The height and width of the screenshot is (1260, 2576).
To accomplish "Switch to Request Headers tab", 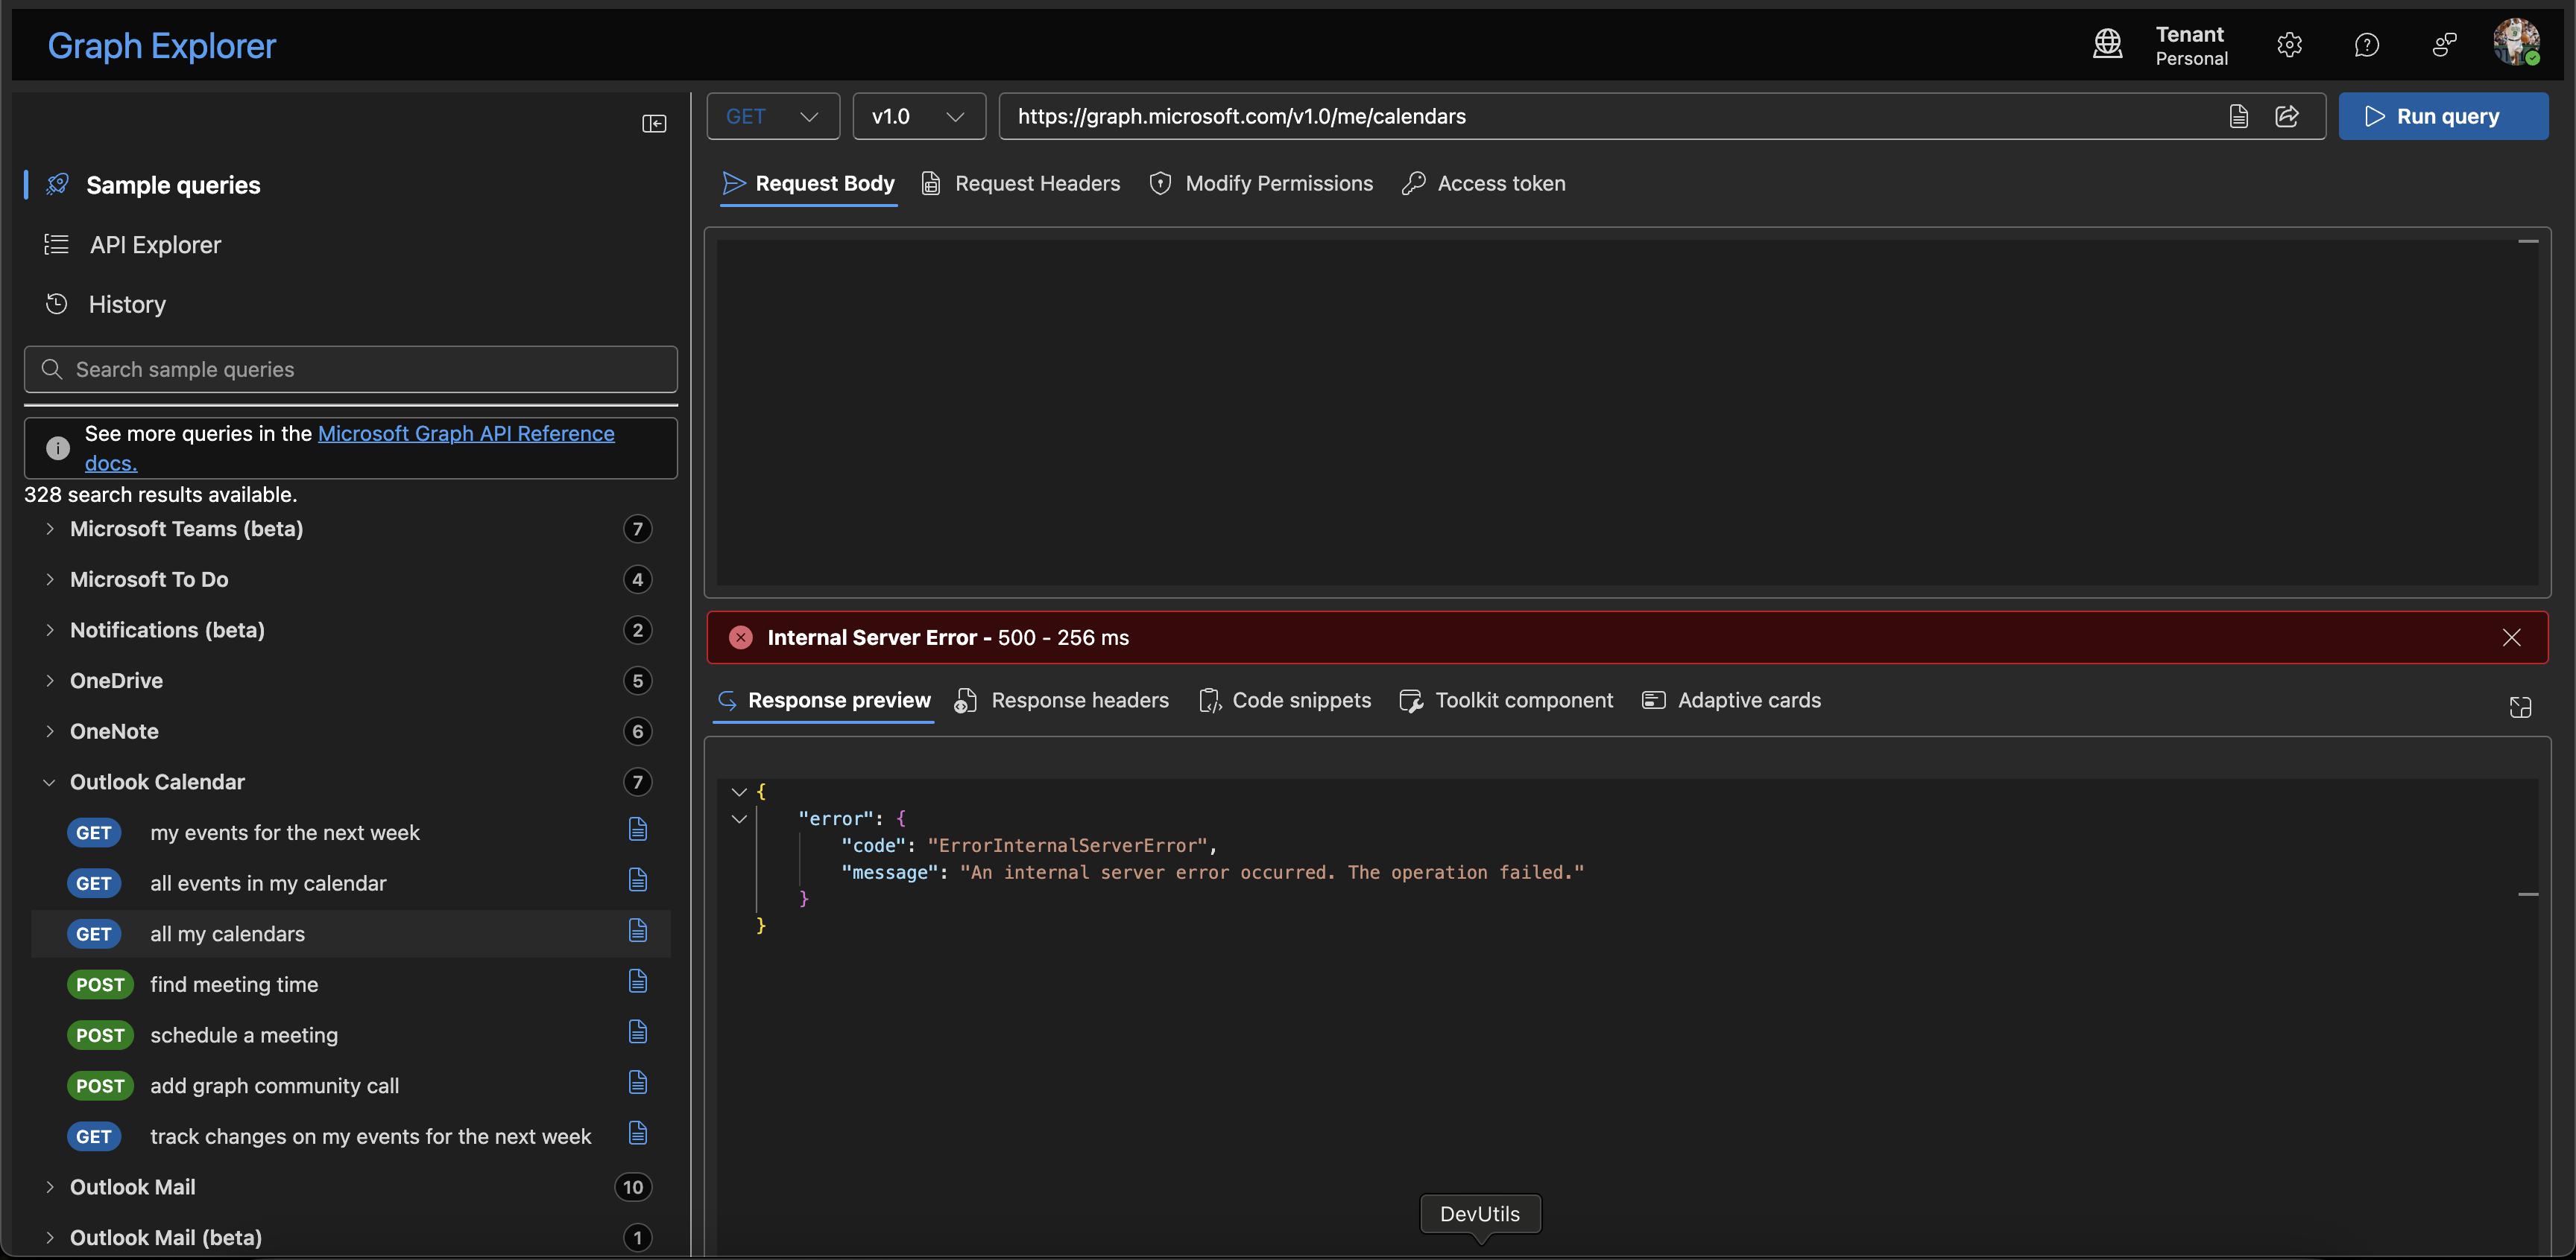I will tap(1021, 184).
